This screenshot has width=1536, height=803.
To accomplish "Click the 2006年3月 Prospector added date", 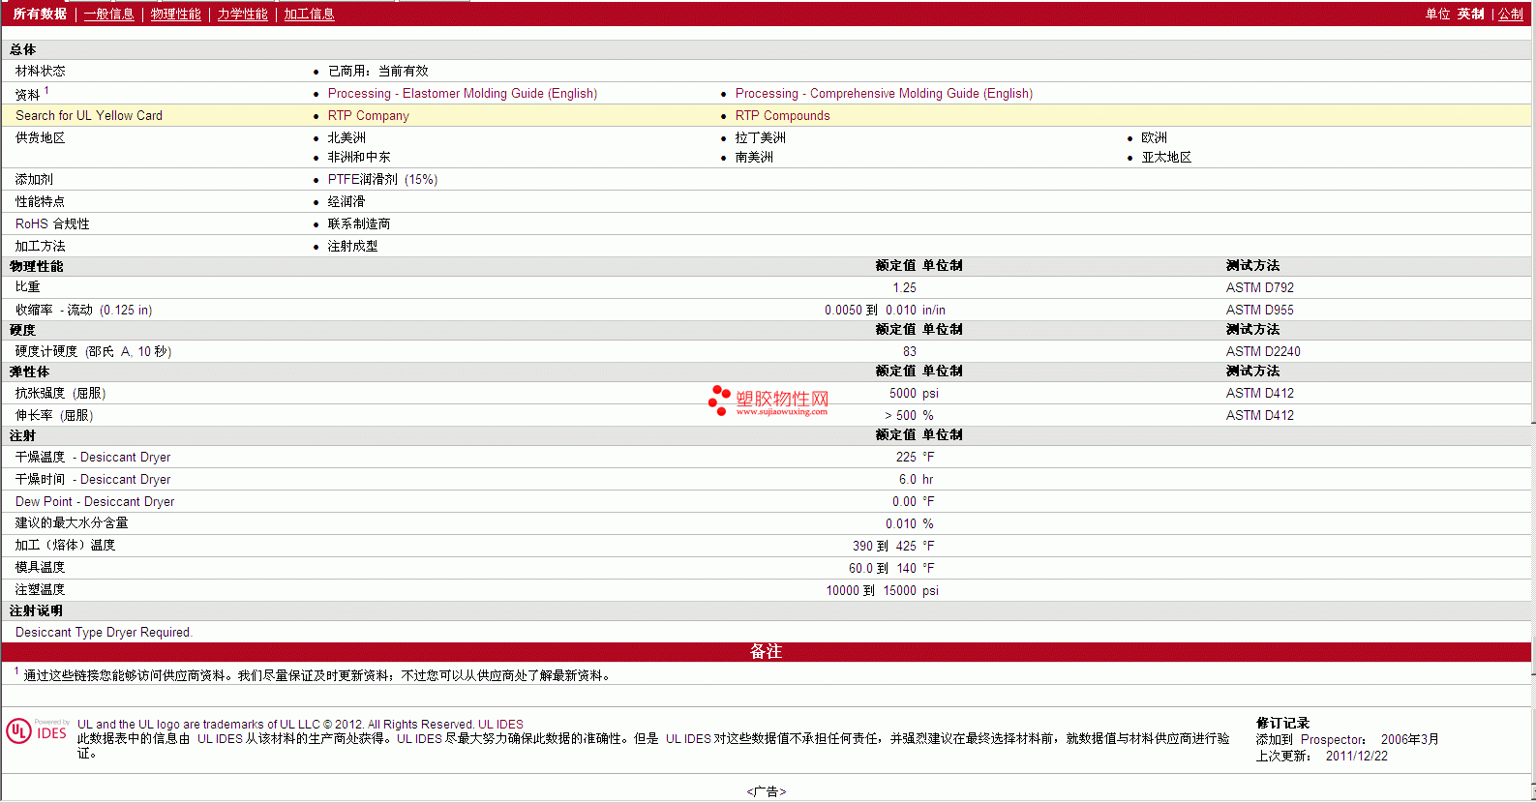I will tap(1410, 739).
